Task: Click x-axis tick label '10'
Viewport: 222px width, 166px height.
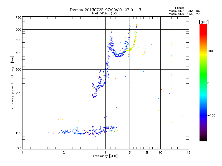Action: 160,152
